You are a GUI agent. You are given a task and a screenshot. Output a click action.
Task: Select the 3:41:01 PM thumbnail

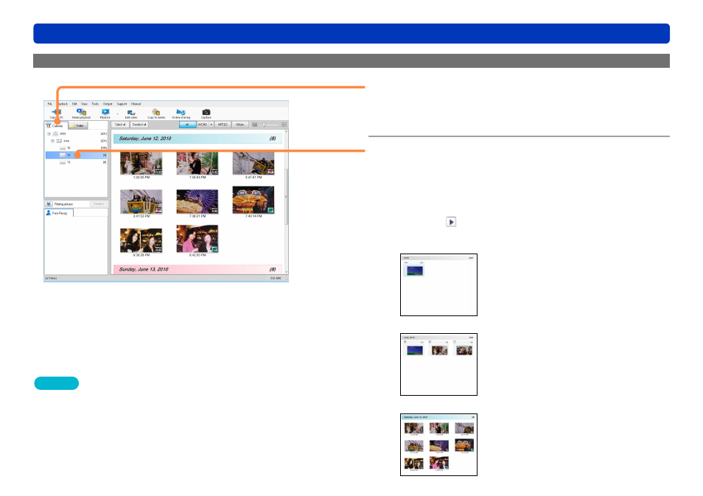coord(253,163)
